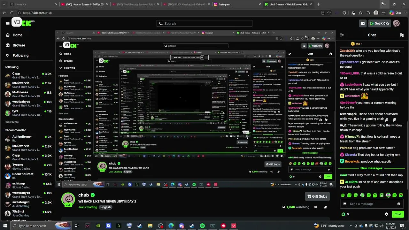Open the emoji picker in chat input

(x=398, y=204)
